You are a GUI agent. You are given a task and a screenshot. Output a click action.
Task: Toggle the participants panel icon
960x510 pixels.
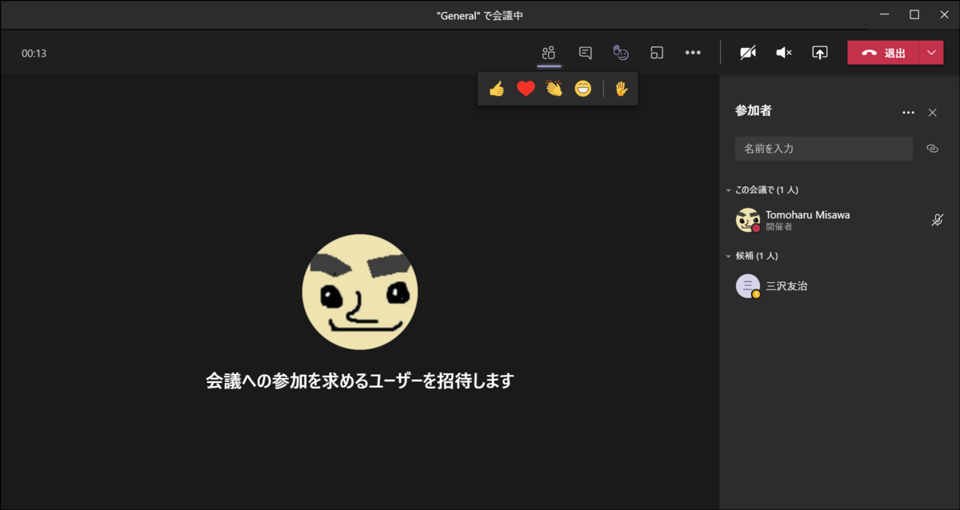549,53
